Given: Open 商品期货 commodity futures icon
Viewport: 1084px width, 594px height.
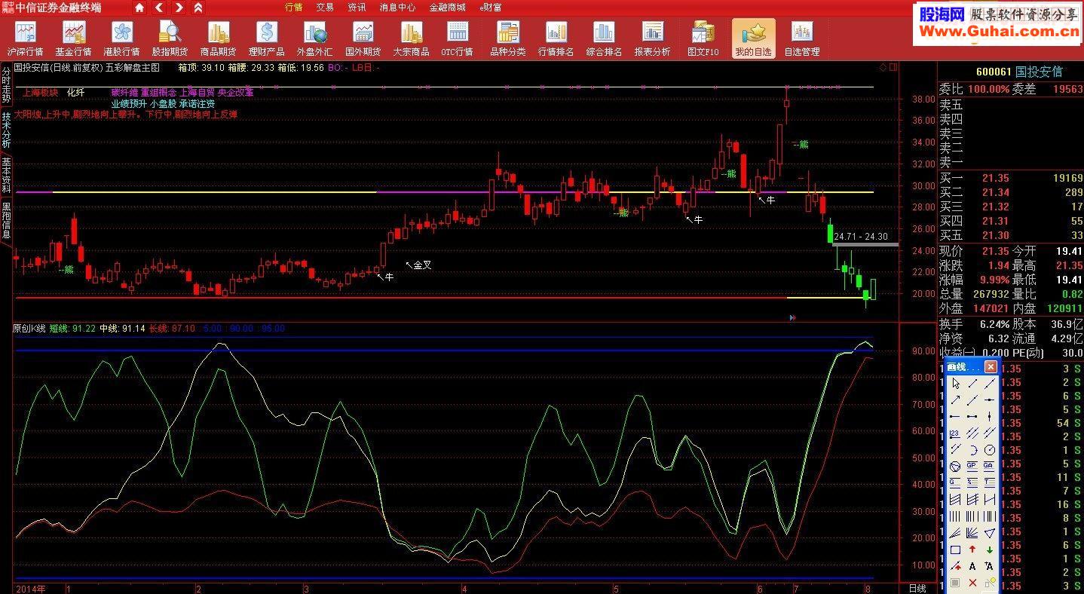Looking at the screenshot, I should pos(218,38).
